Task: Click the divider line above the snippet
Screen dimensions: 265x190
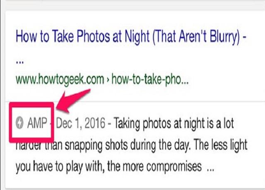Action: click(135, 102)
